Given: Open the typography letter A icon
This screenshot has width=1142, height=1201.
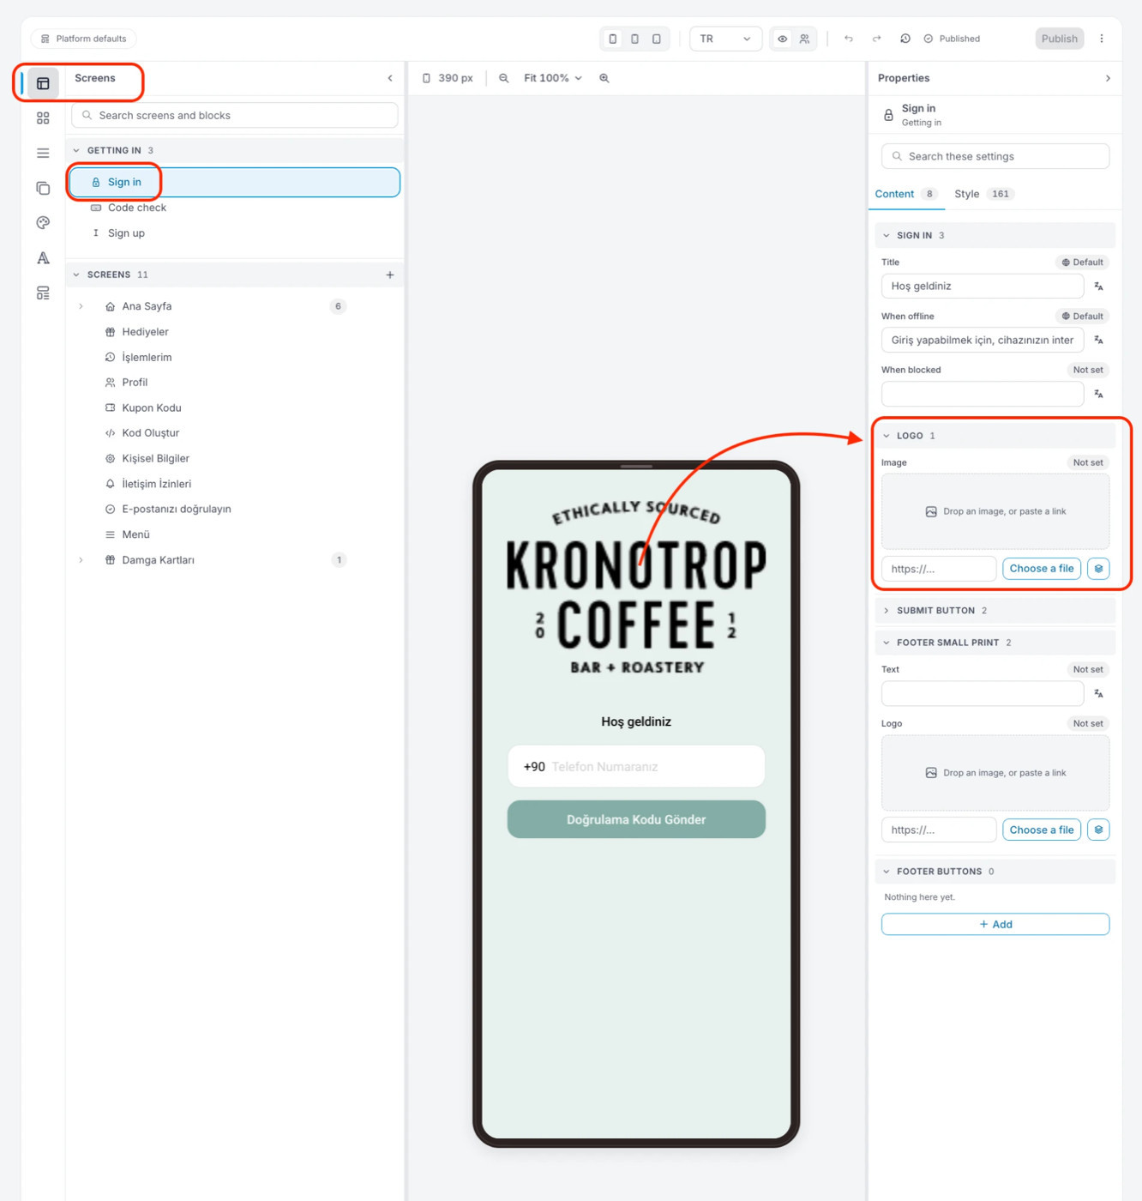Looking at the screenshot, I should click(x=43, y=258).
